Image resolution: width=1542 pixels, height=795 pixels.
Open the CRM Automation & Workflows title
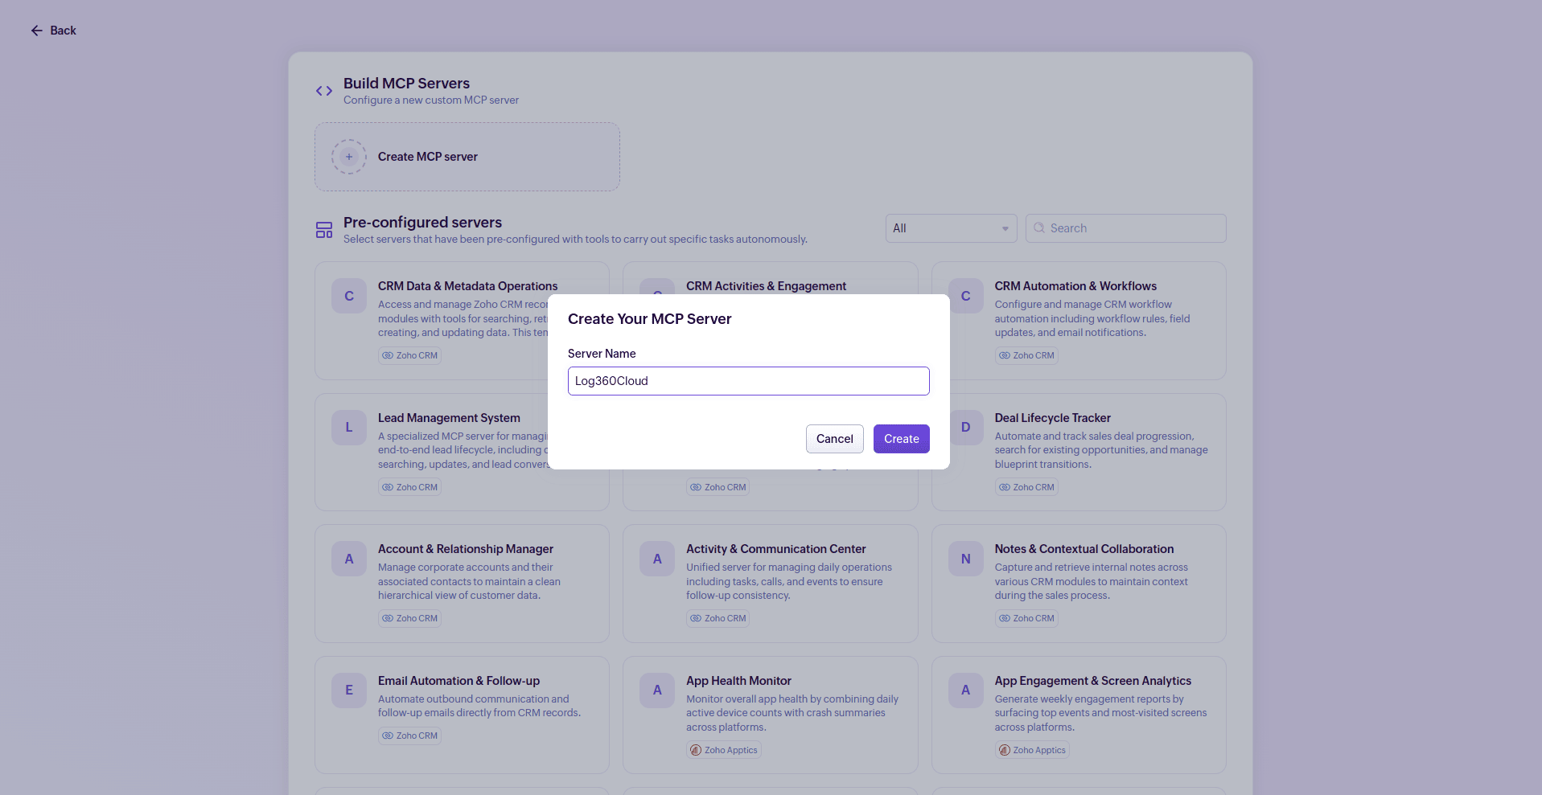click(1075, 286)
